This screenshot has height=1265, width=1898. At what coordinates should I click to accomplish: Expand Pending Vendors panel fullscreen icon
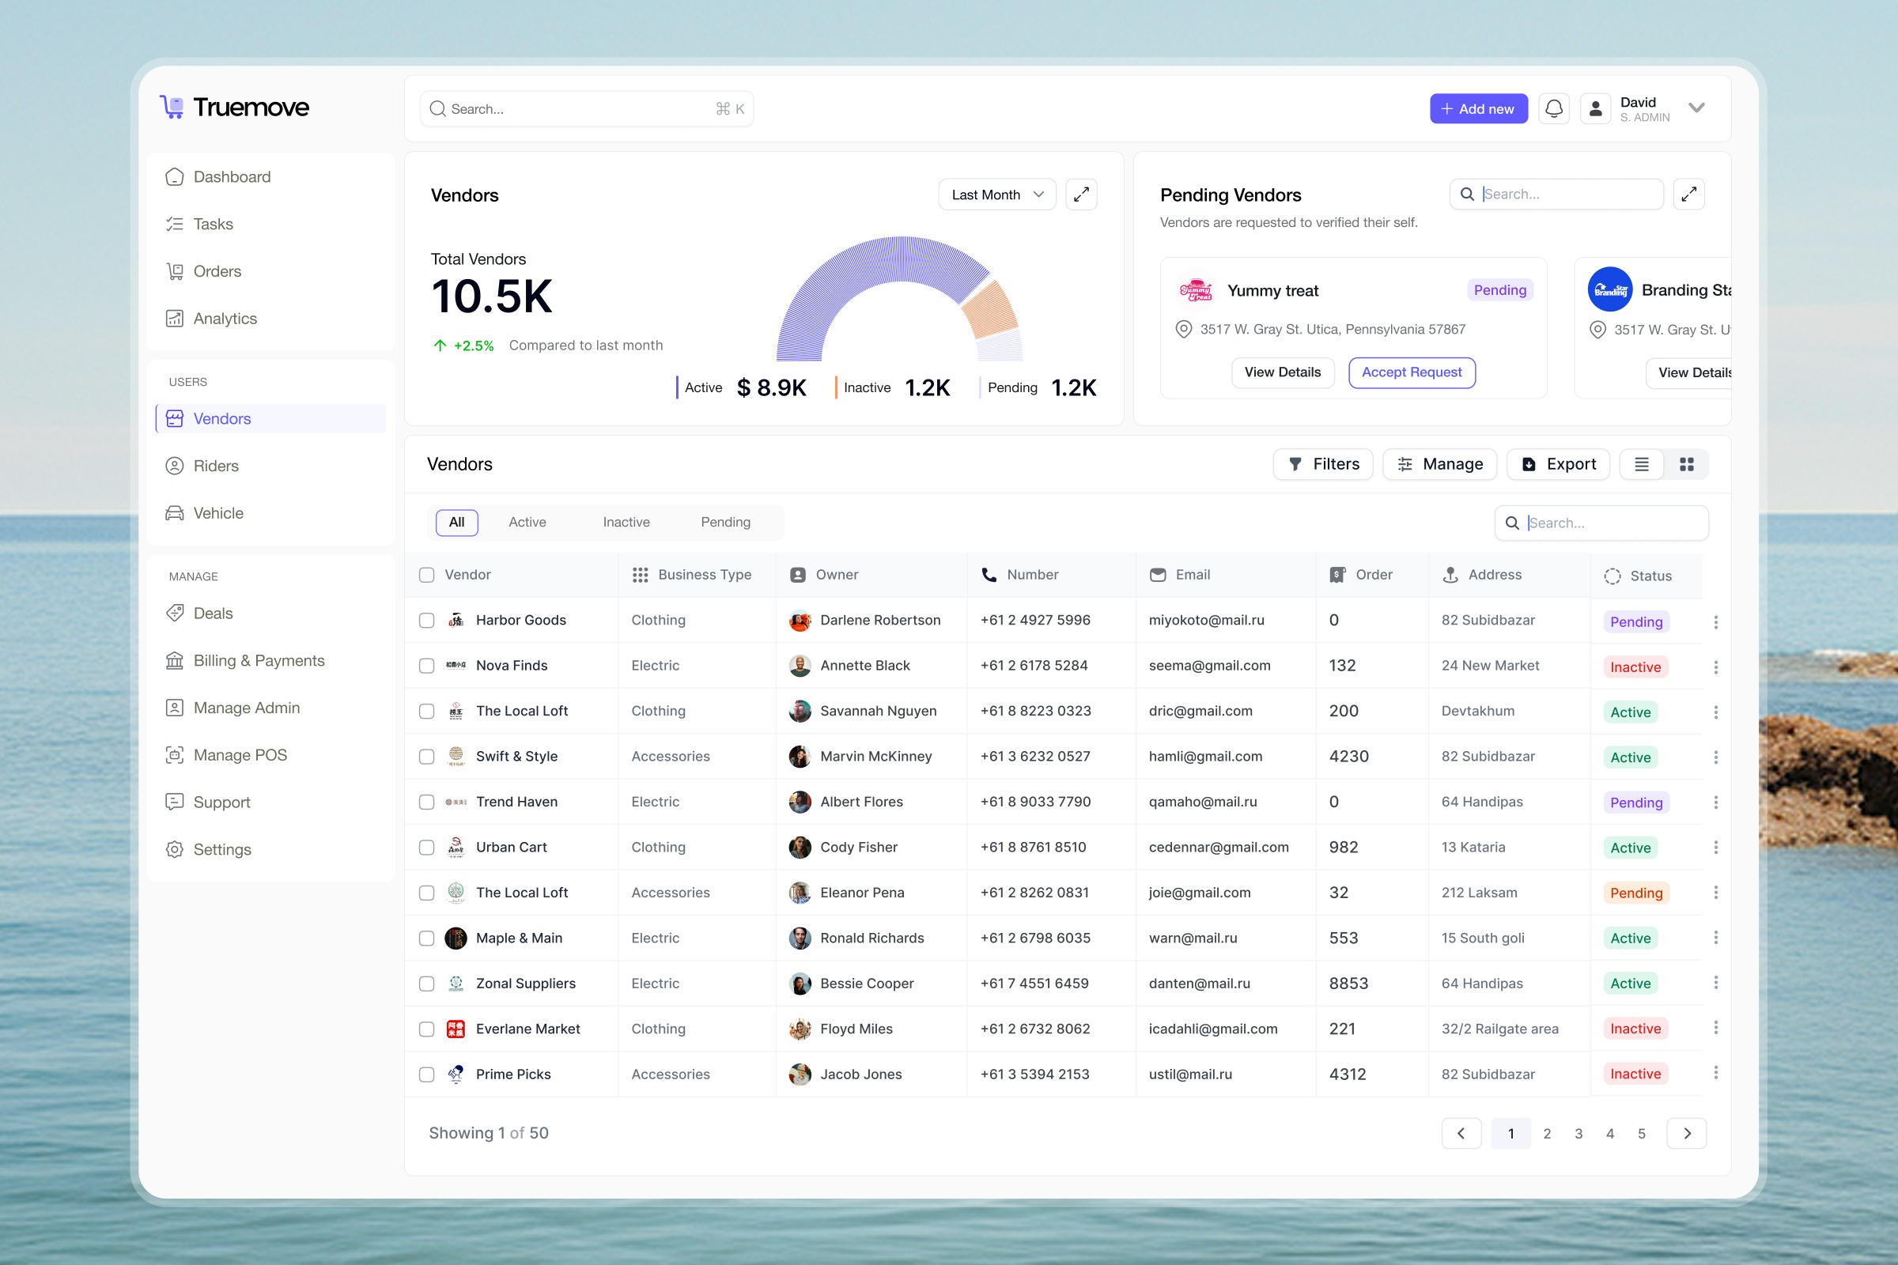click(1689, 194)
